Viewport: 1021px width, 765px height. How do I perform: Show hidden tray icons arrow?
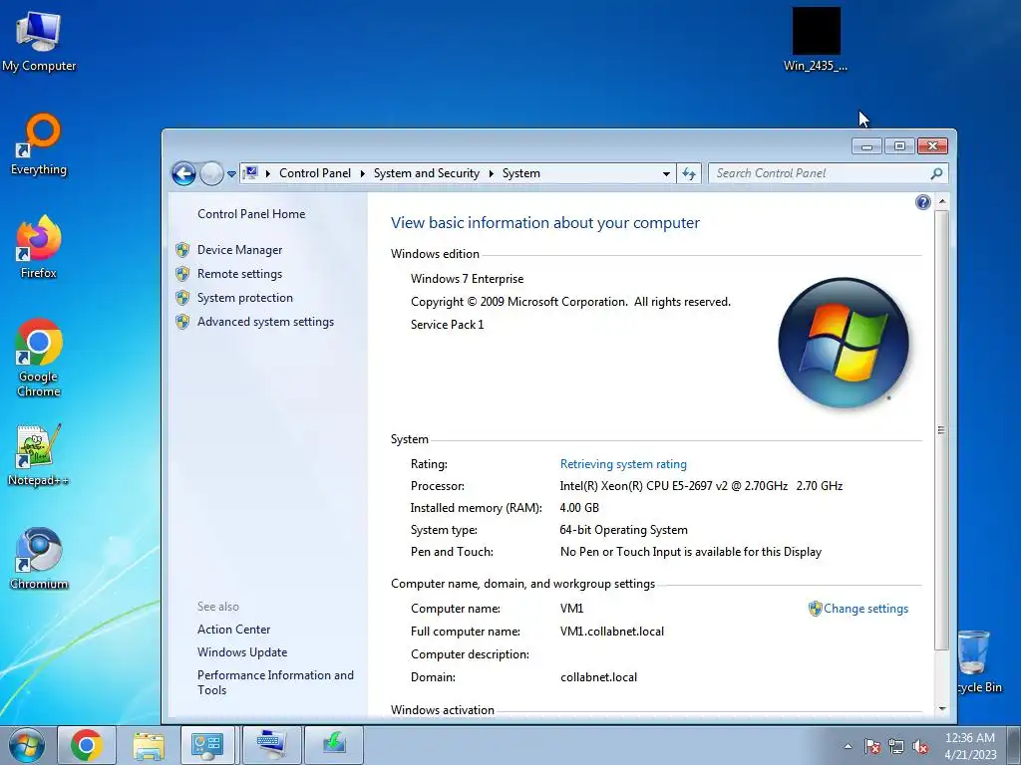point(848,746)
